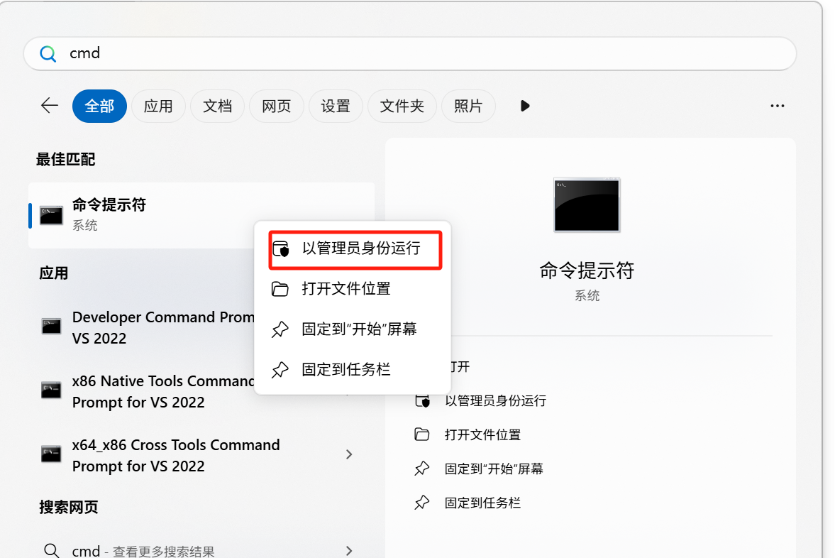Image resolution: width=835 pixels, height=558 pixels.
Task: Click folder icon in details pane
Action: 422,434
